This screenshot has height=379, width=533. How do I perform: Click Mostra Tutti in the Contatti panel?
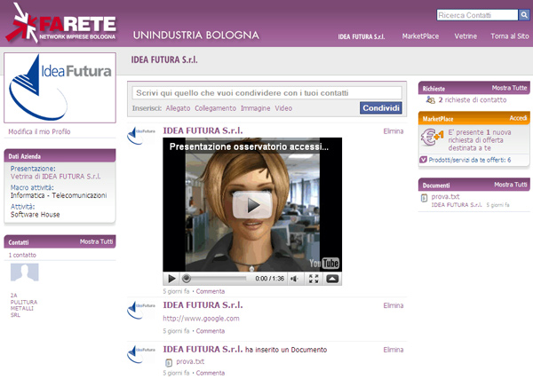click(96, 241)
